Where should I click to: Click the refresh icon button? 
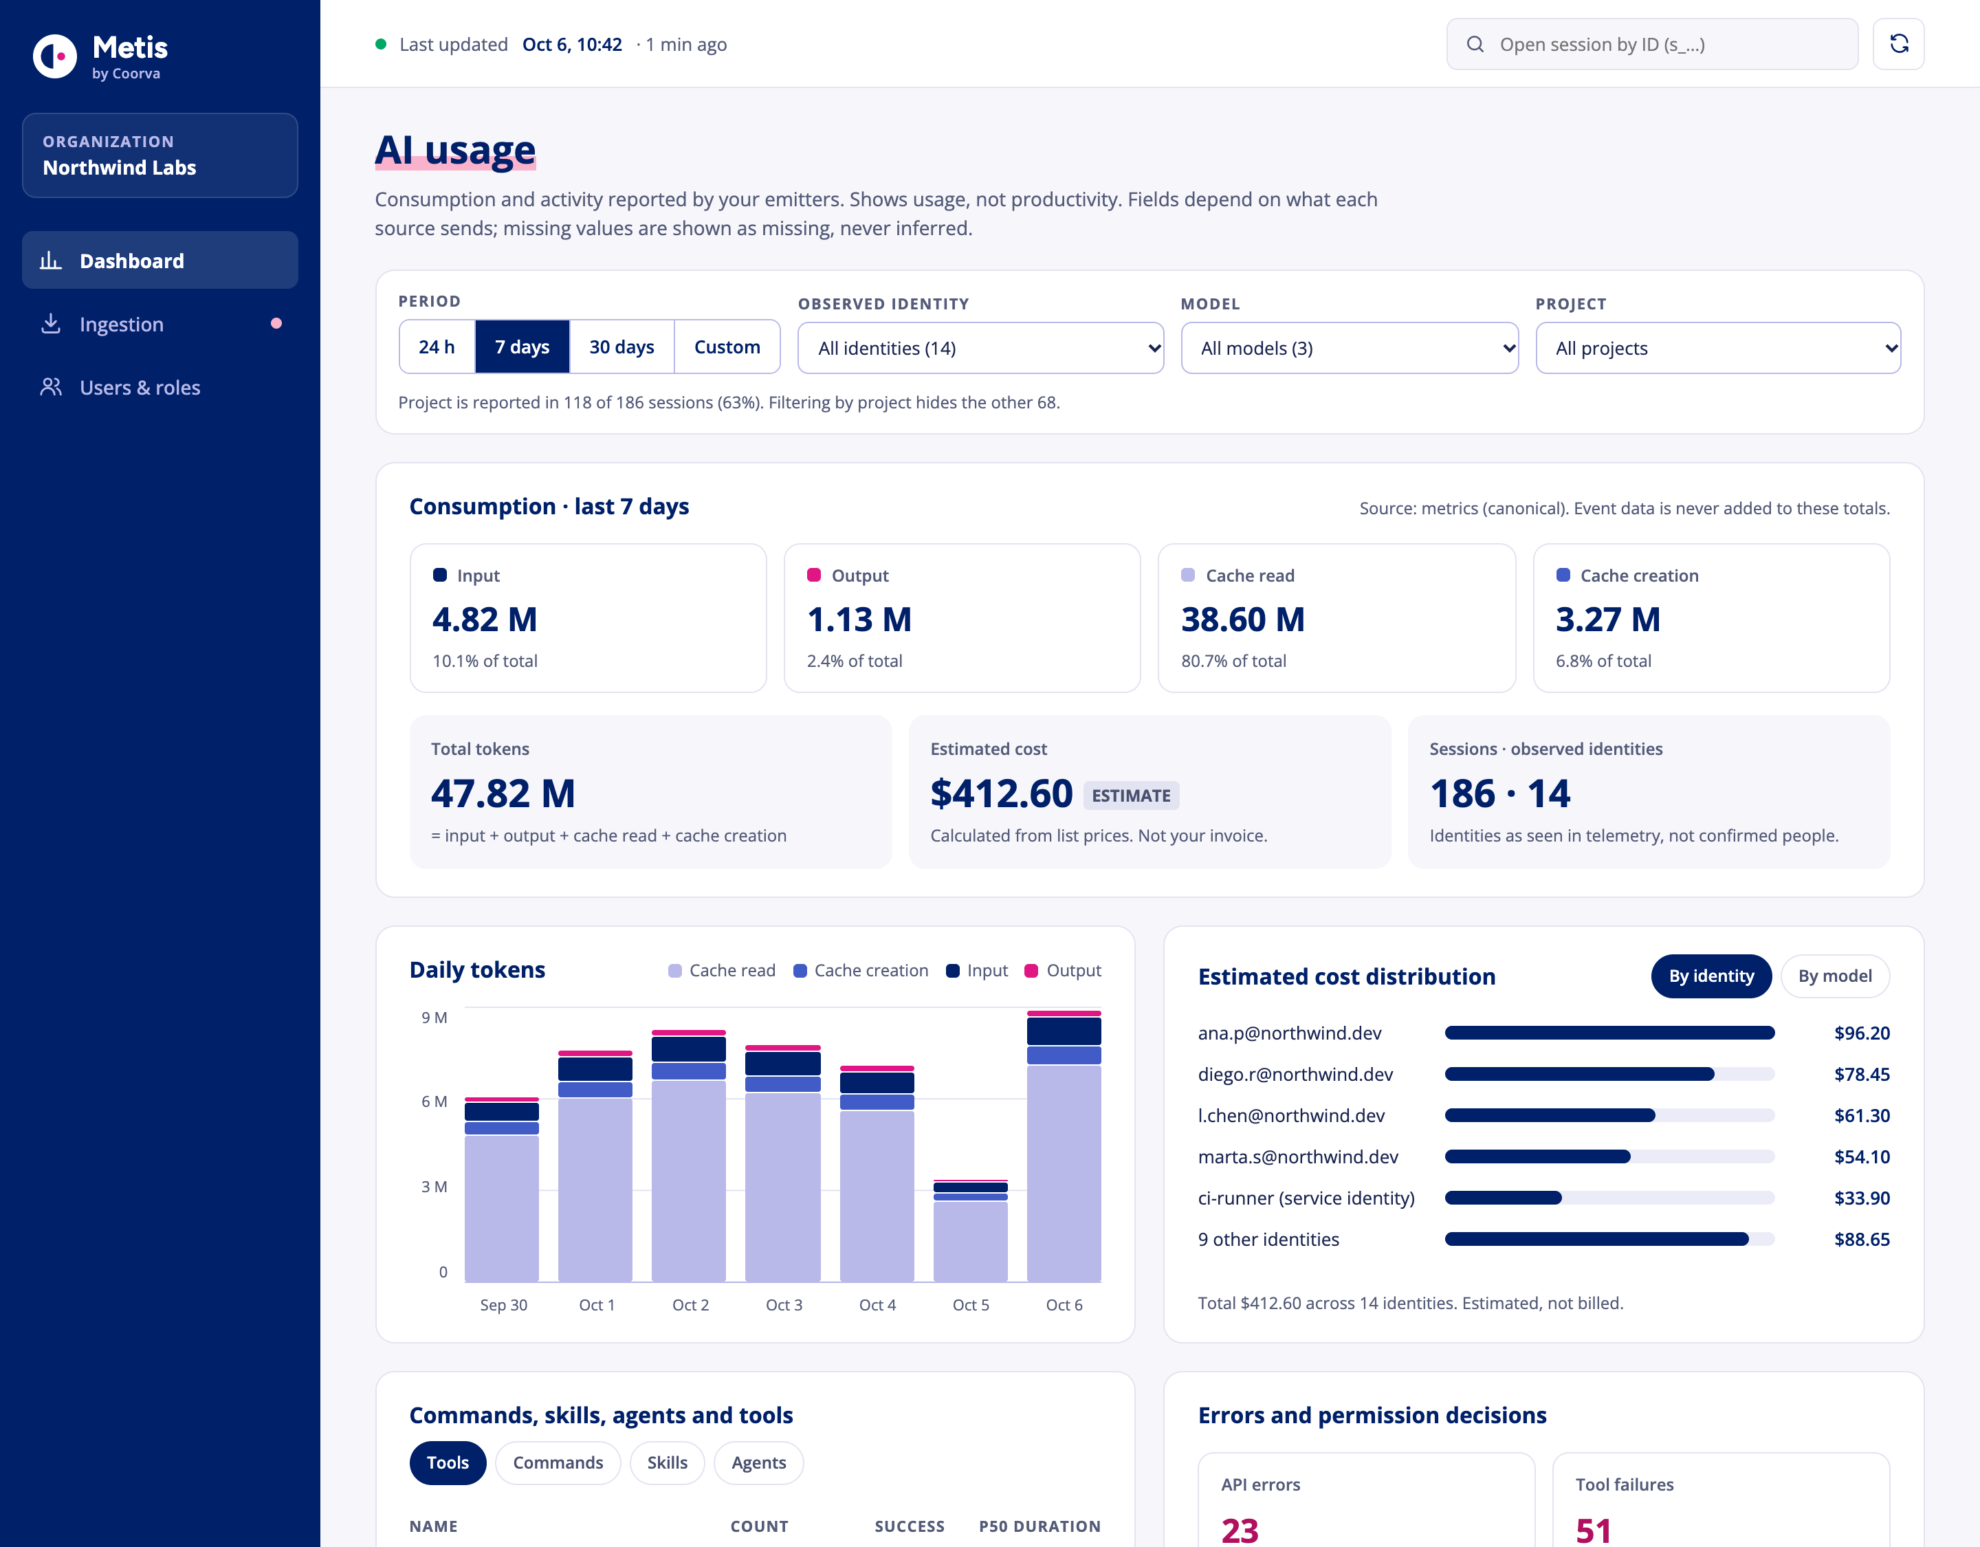click(1898, 43)
